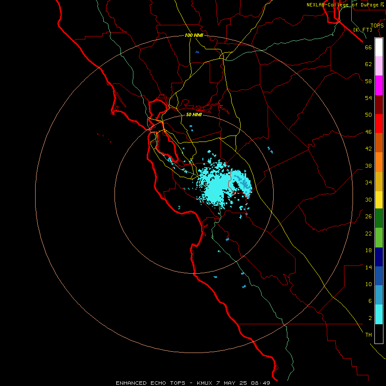
Task: Click the '34' legend value
Action: tap(368, 183)
